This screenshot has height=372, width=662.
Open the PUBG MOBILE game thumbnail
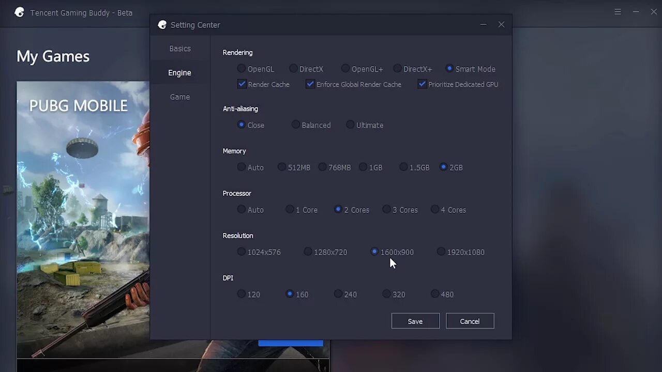[83, 220]
